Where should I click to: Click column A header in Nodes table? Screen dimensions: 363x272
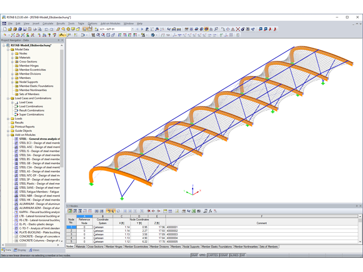pos(85,216)
